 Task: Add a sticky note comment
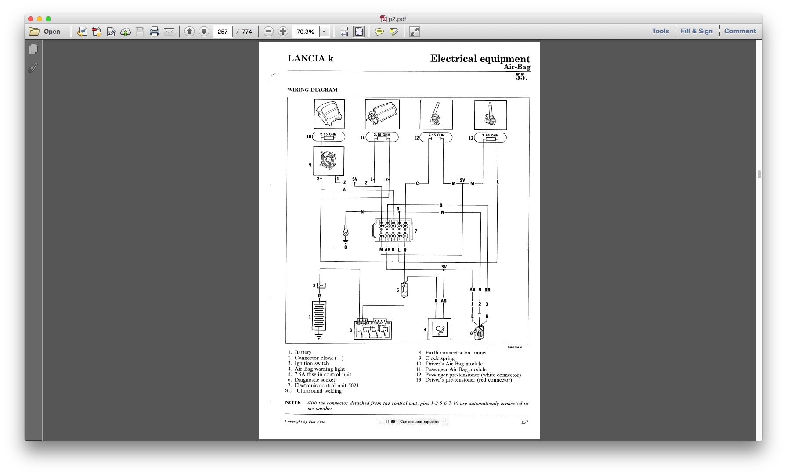[379, 32]
